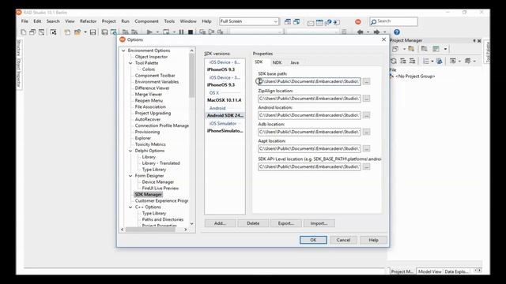Click Cancel in the Options dialog
506x284 pixels.
[x=343, y=240]
